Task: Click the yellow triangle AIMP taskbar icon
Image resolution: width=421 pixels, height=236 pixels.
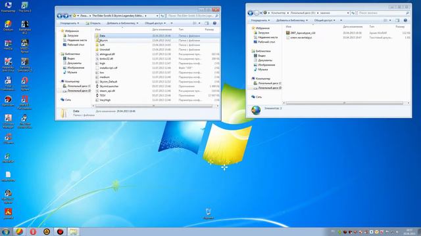Action: click(x=47, y=231)
